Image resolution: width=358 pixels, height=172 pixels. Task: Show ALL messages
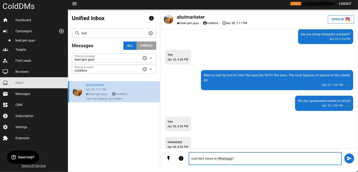click(130, 46)
